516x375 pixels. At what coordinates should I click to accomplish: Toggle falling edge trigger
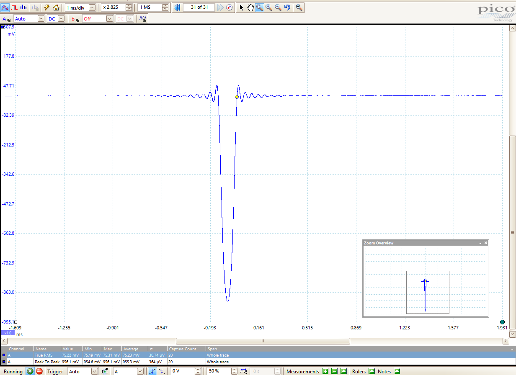tap(162, 371)
